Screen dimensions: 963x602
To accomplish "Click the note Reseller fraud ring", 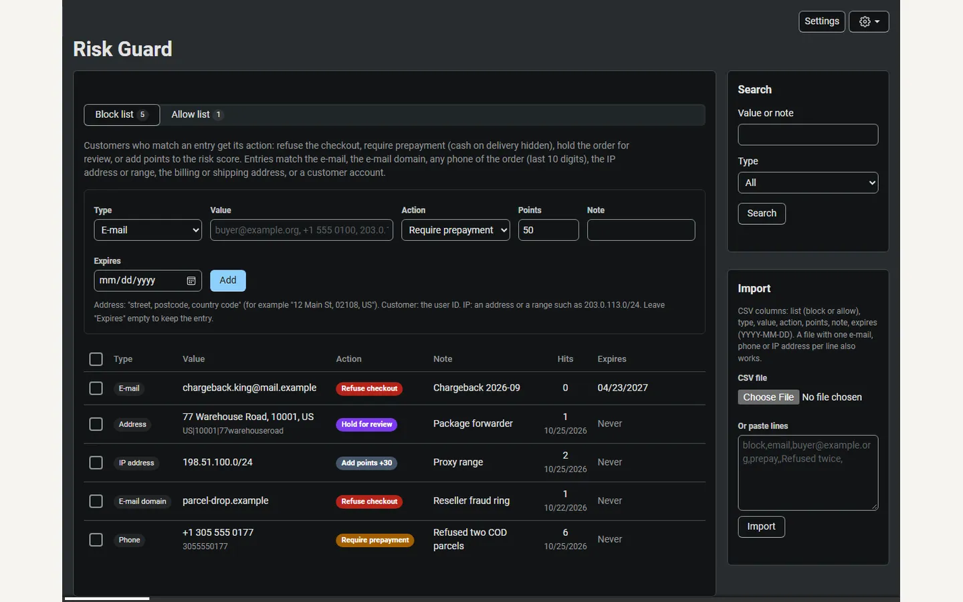I will coord(471,501).
